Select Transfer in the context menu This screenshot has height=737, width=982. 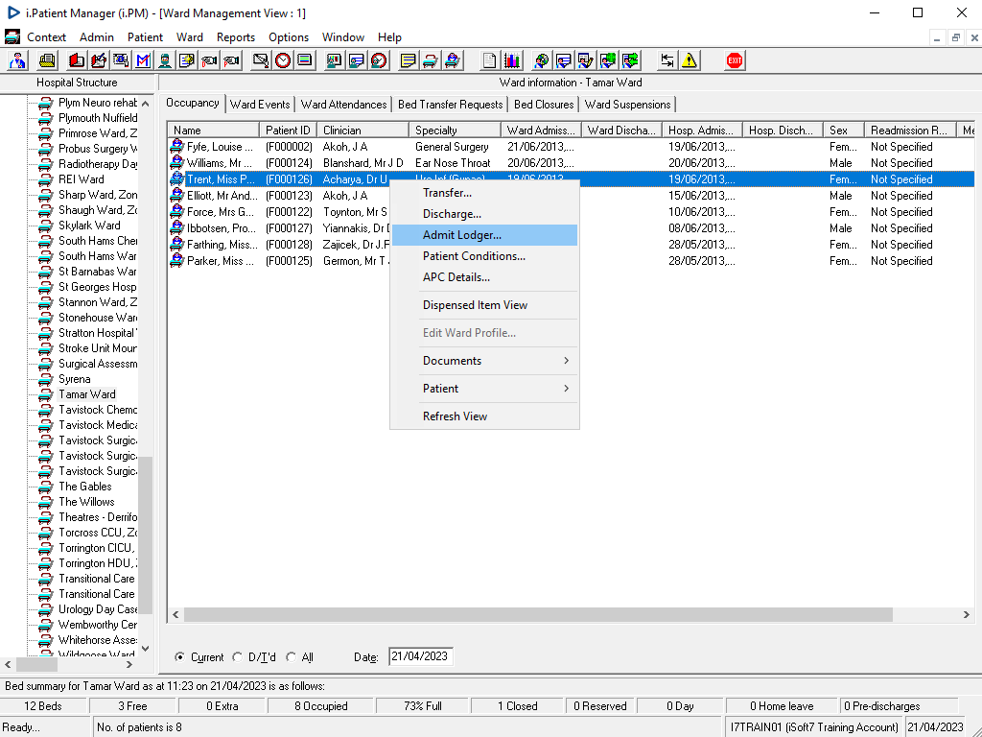(484, 193)
